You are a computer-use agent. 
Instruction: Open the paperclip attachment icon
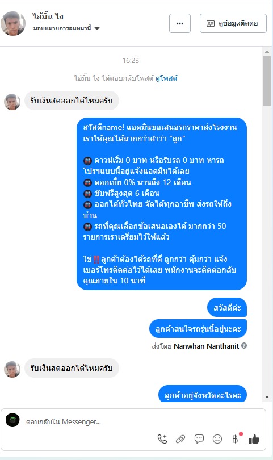tap(180, 439)
